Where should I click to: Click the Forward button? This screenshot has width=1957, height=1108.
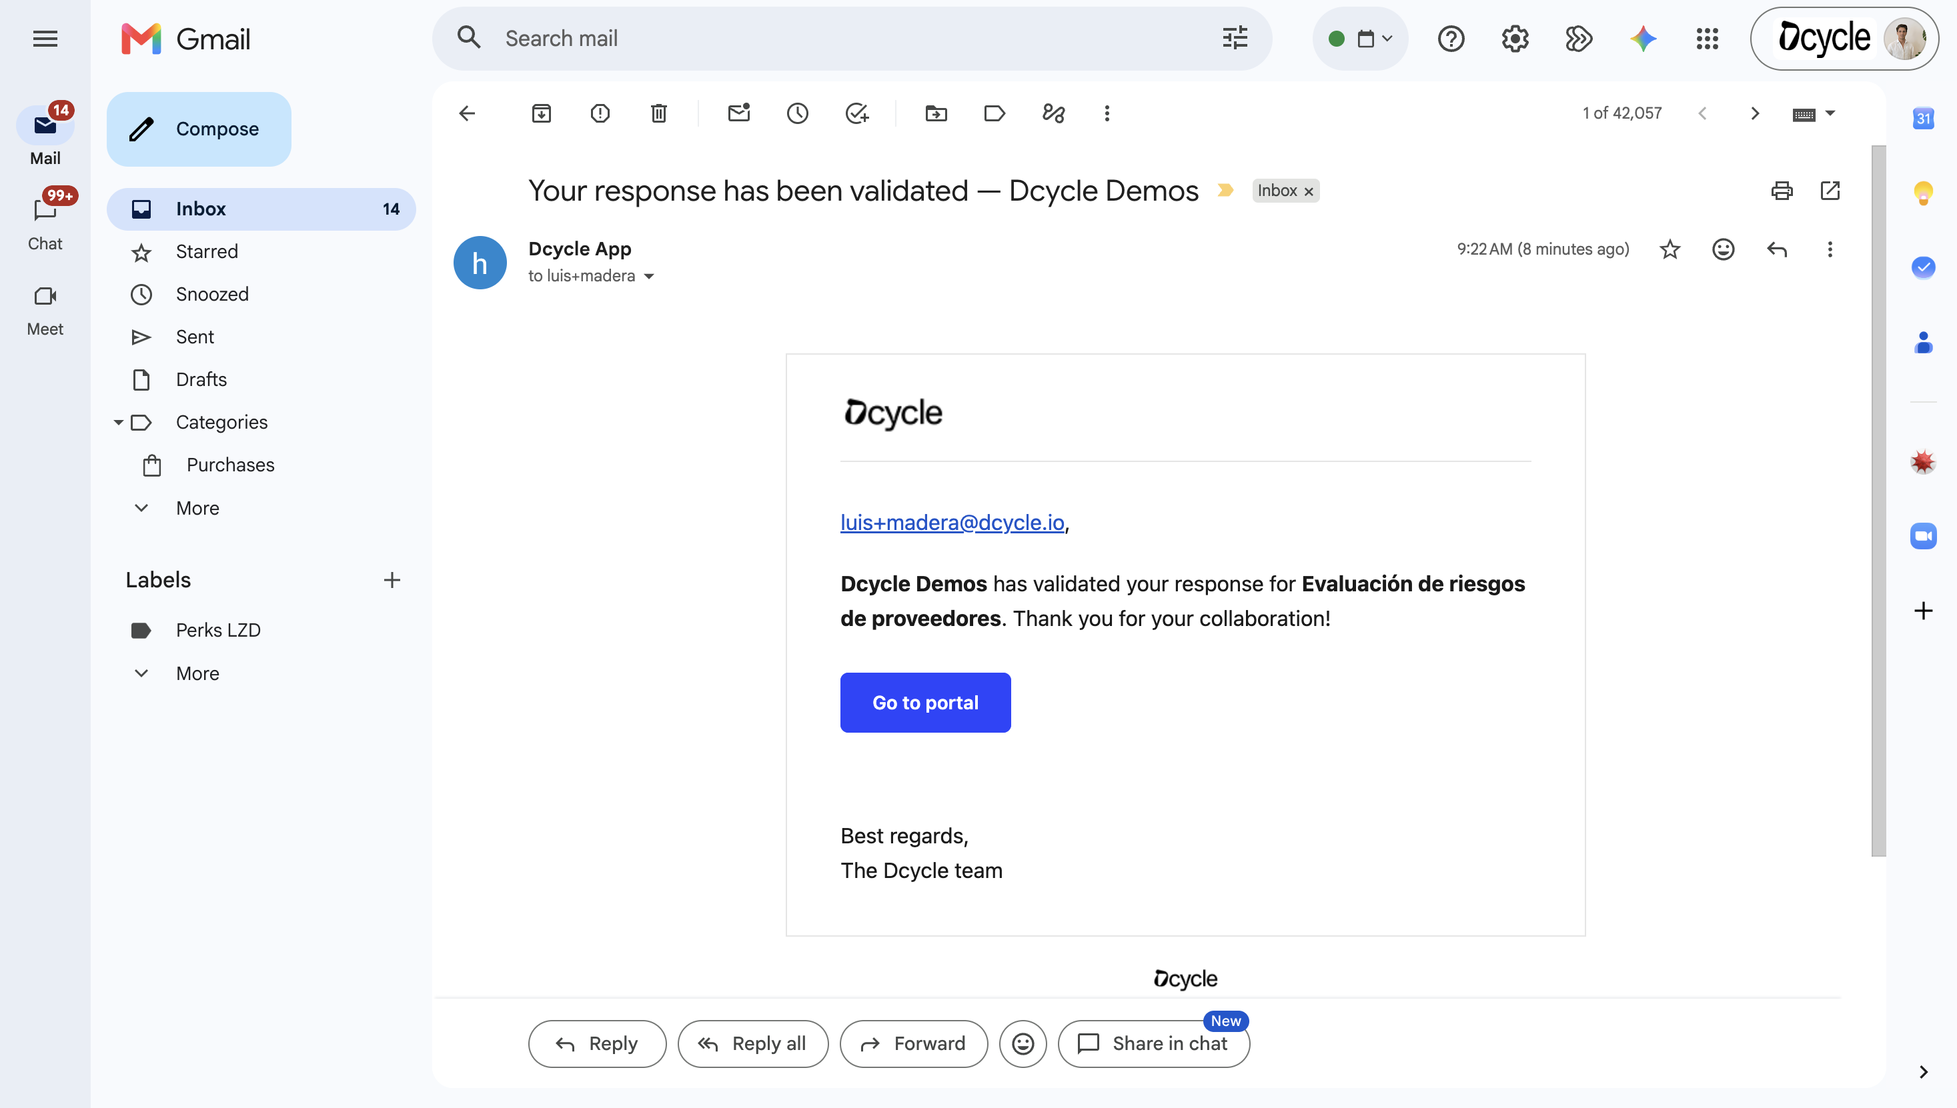click(912, 1043)
